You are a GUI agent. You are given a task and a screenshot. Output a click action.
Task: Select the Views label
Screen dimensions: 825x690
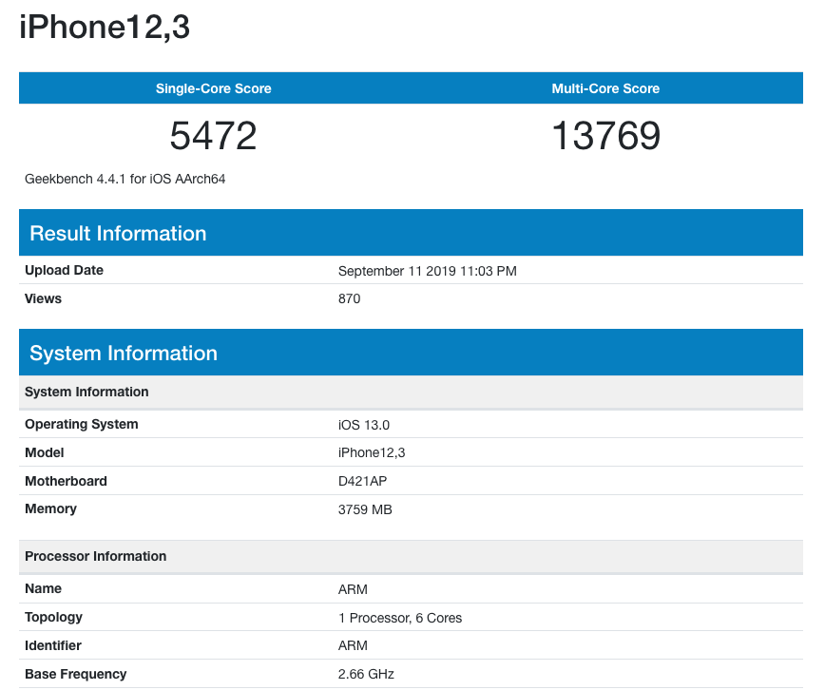click(43, 298)
